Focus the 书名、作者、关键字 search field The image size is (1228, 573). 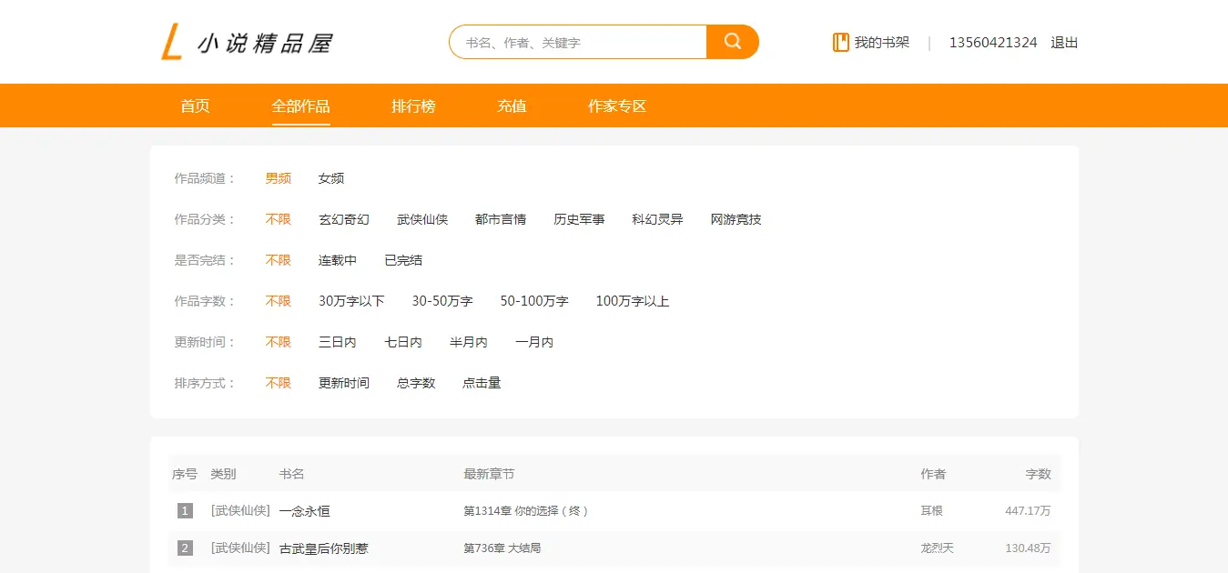(x=578, y=42)
